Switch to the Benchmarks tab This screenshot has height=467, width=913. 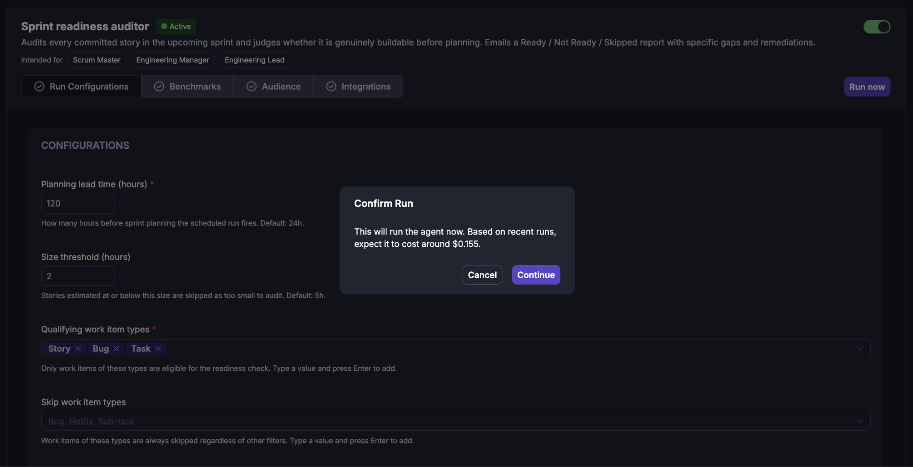[x=187, y=86]
